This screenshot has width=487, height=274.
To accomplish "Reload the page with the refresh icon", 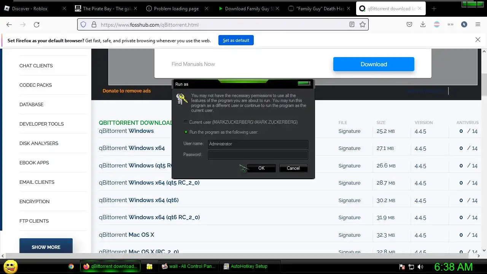I will click(x=37, y=24).
